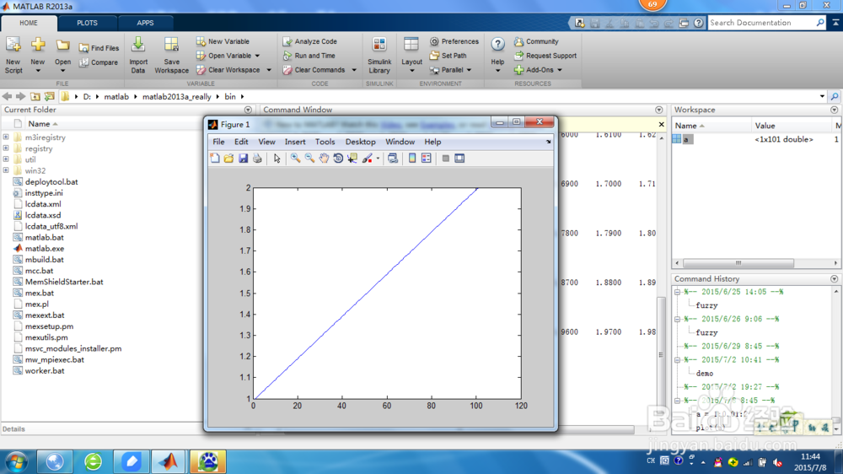Open the File menu in Figure 1

tap(218, 142)
